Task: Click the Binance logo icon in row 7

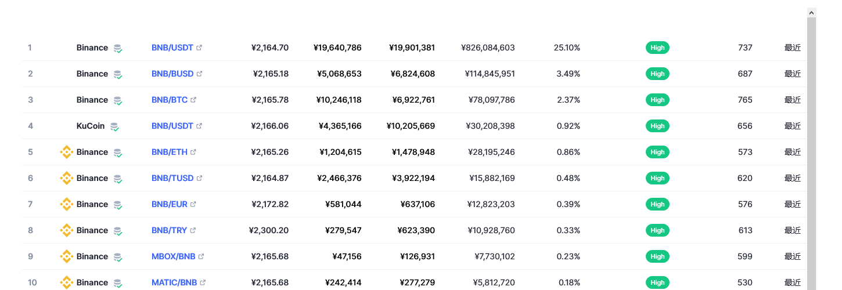Action: [67, 204]
